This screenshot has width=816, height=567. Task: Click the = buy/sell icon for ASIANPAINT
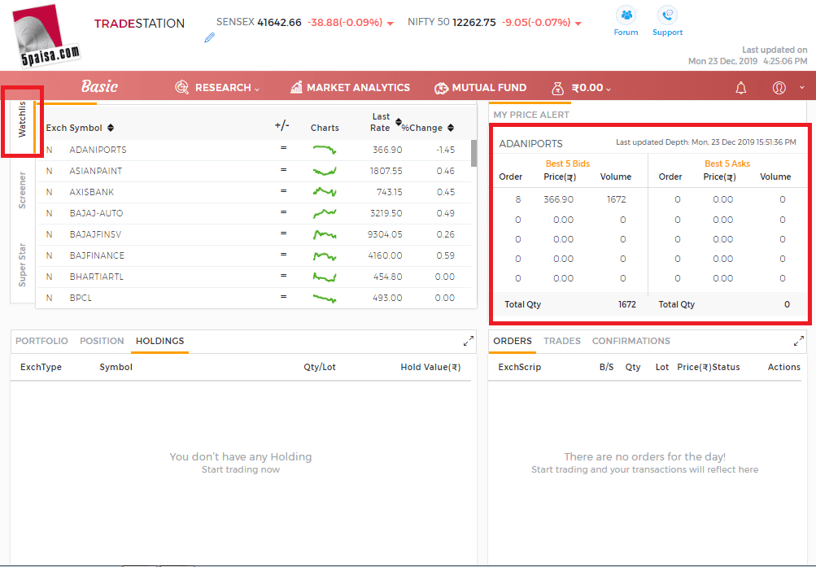[x=284, y=169]
